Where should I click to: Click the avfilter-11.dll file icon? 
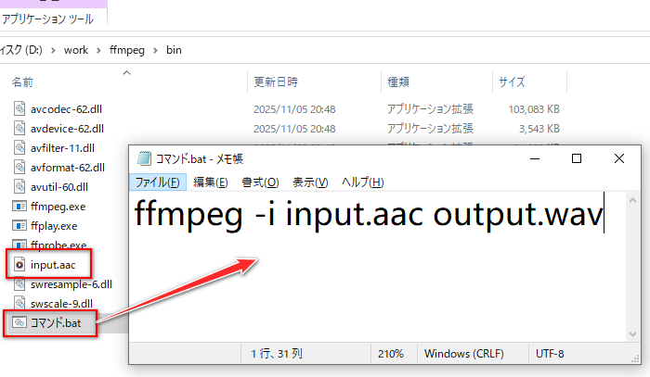click(x=19, y=147)
